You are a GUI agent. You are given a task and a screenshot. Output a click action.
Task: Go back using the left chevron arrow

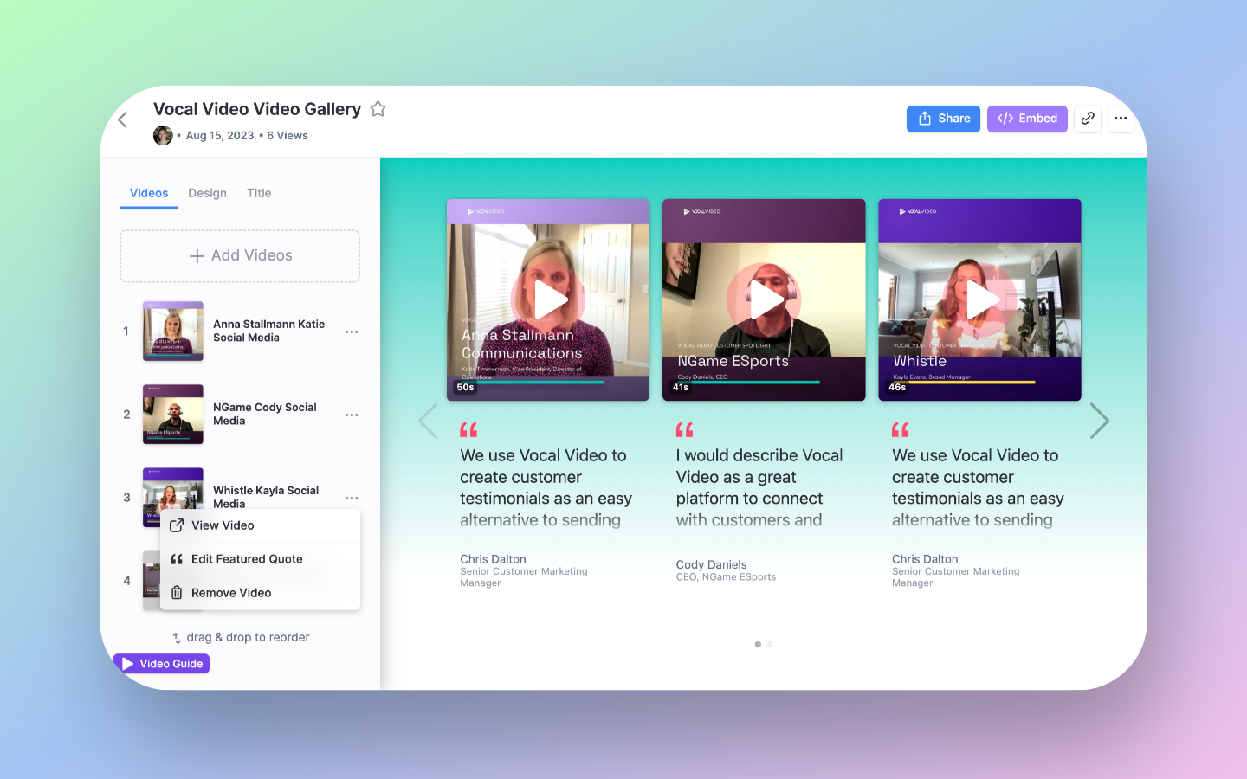[123, 119]
